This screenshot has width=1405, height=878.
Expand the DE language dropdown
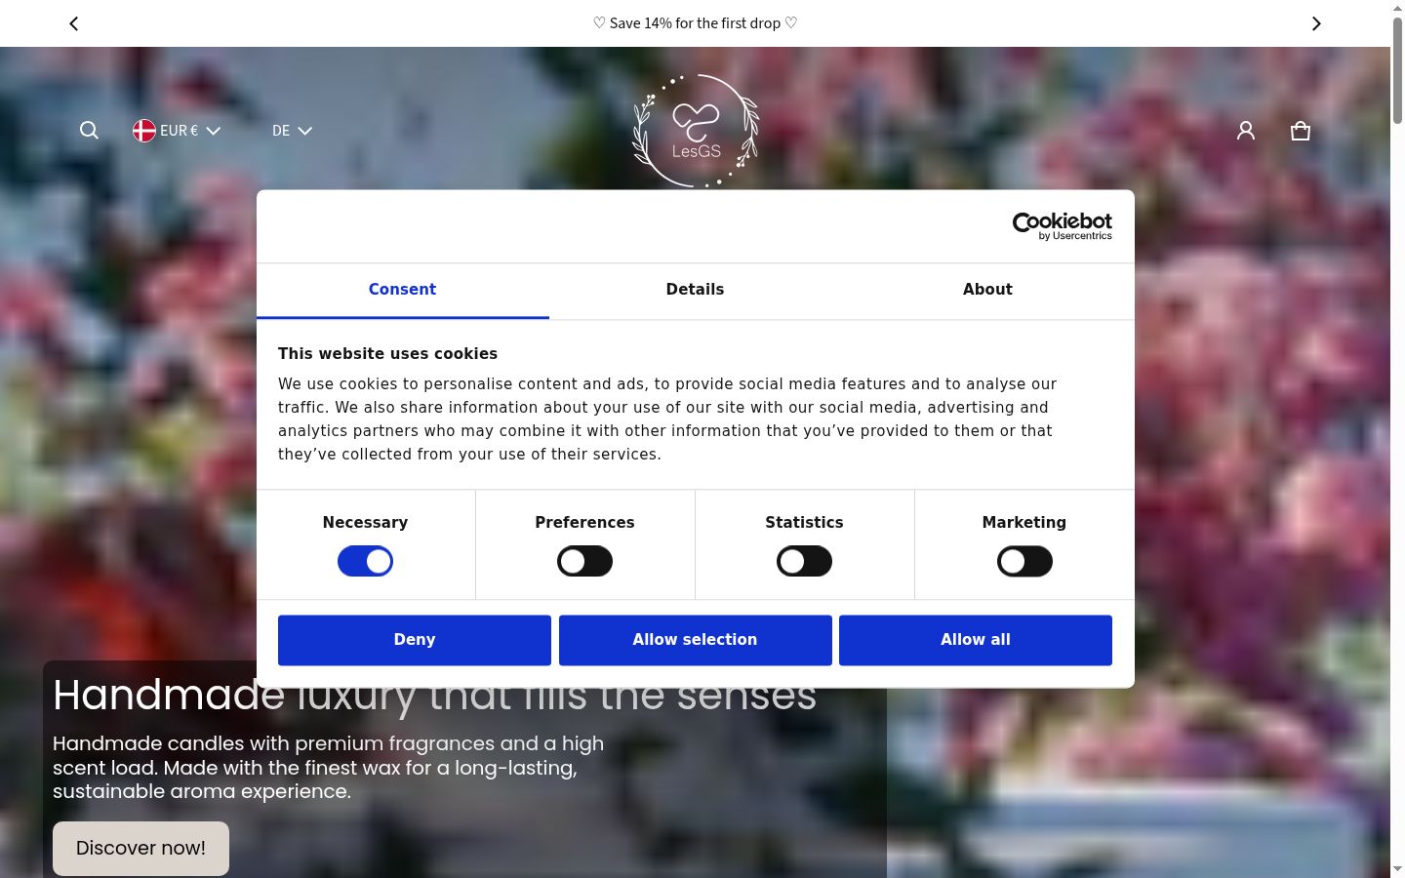292,131
